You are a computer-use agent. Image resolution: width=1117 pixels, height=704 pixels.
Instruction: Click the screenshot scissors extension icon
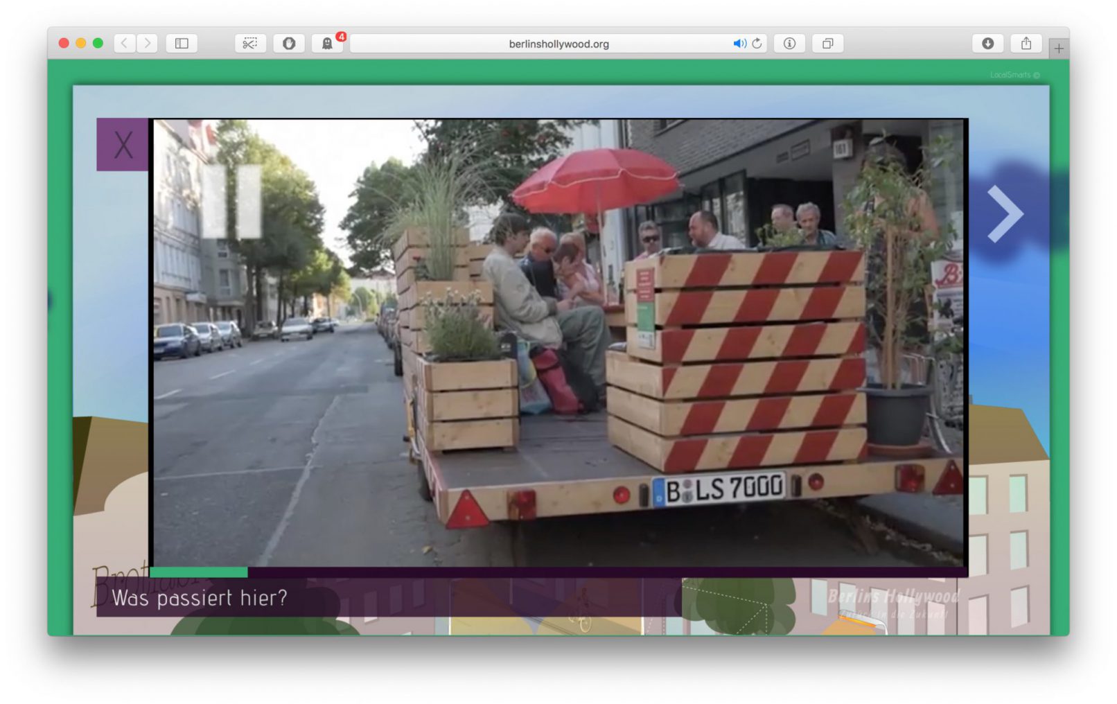(250, 44)
